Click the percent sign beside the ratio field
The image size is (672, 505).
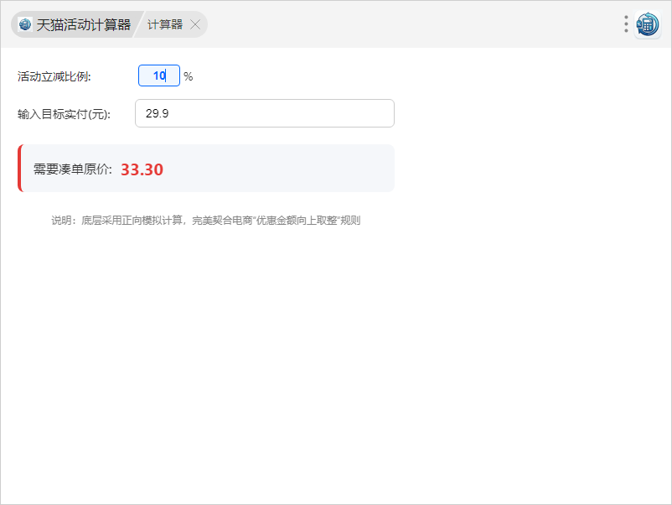[x=189, y=76]
